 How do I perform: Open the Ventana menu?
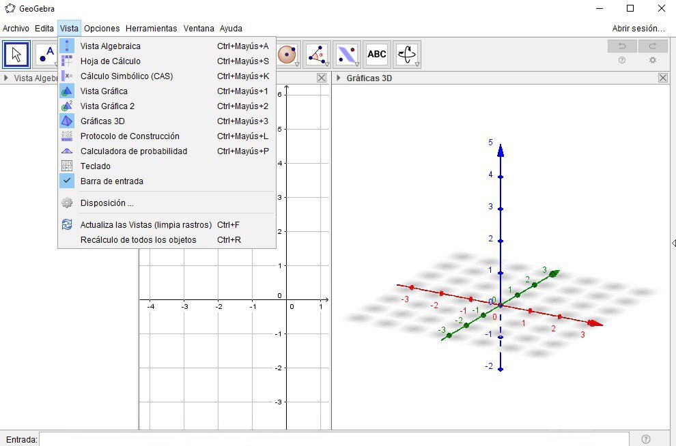tap(199, 29)
